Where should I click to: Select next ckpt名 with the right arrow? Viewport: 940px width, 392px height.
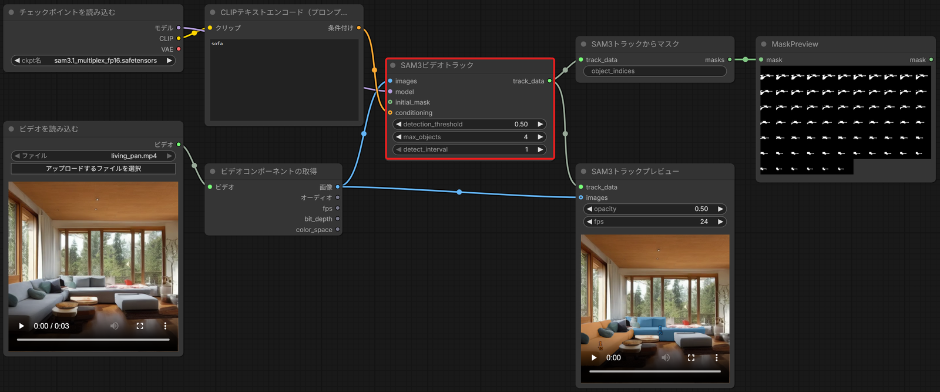pyautogui.click(x=169, y=61)
